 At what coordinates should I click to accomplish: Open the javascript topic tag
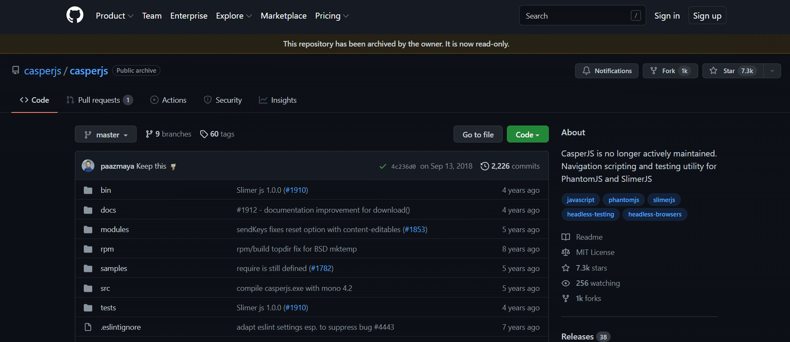tap(581, 200)
